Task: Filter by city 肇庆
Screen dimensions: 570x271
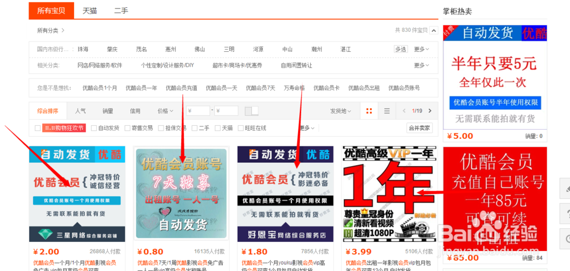Action: click(112, 49)
